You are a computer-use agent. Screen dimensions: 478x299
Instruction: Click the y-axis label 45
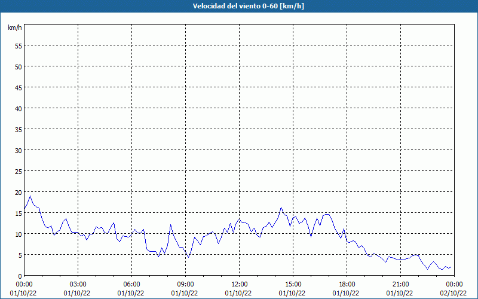(19, 87)
